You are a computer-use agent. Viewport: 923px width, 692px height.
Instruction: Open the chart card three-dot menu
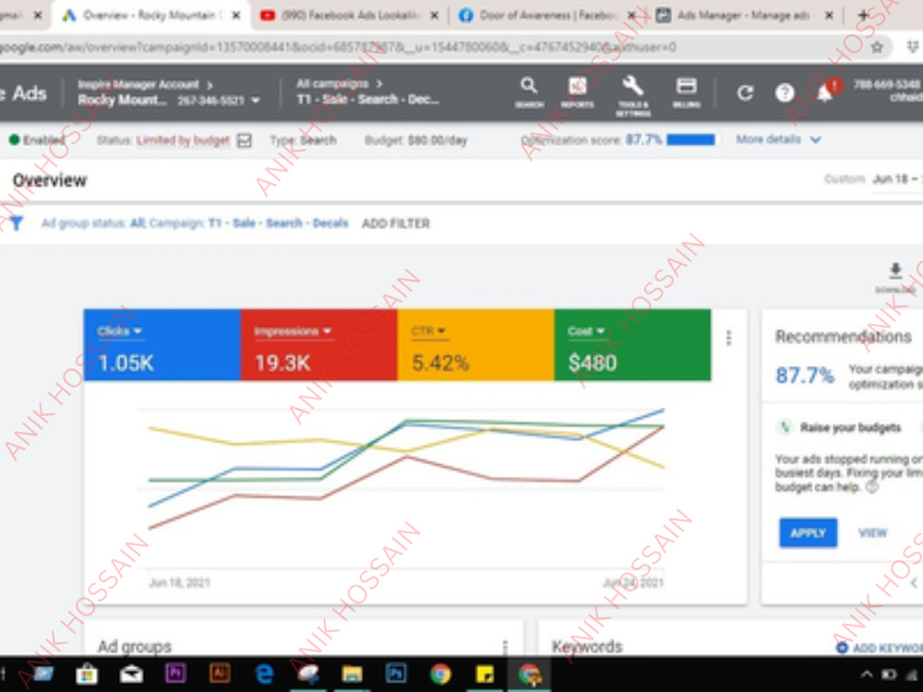click(x=729, y=338)
